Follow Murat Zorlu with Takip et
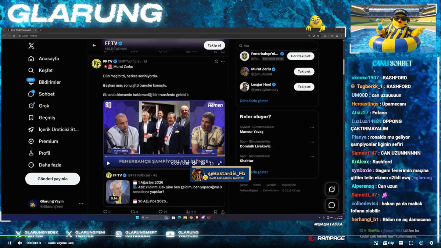Viewport: 441px width, 248px height. pos(304,72)
